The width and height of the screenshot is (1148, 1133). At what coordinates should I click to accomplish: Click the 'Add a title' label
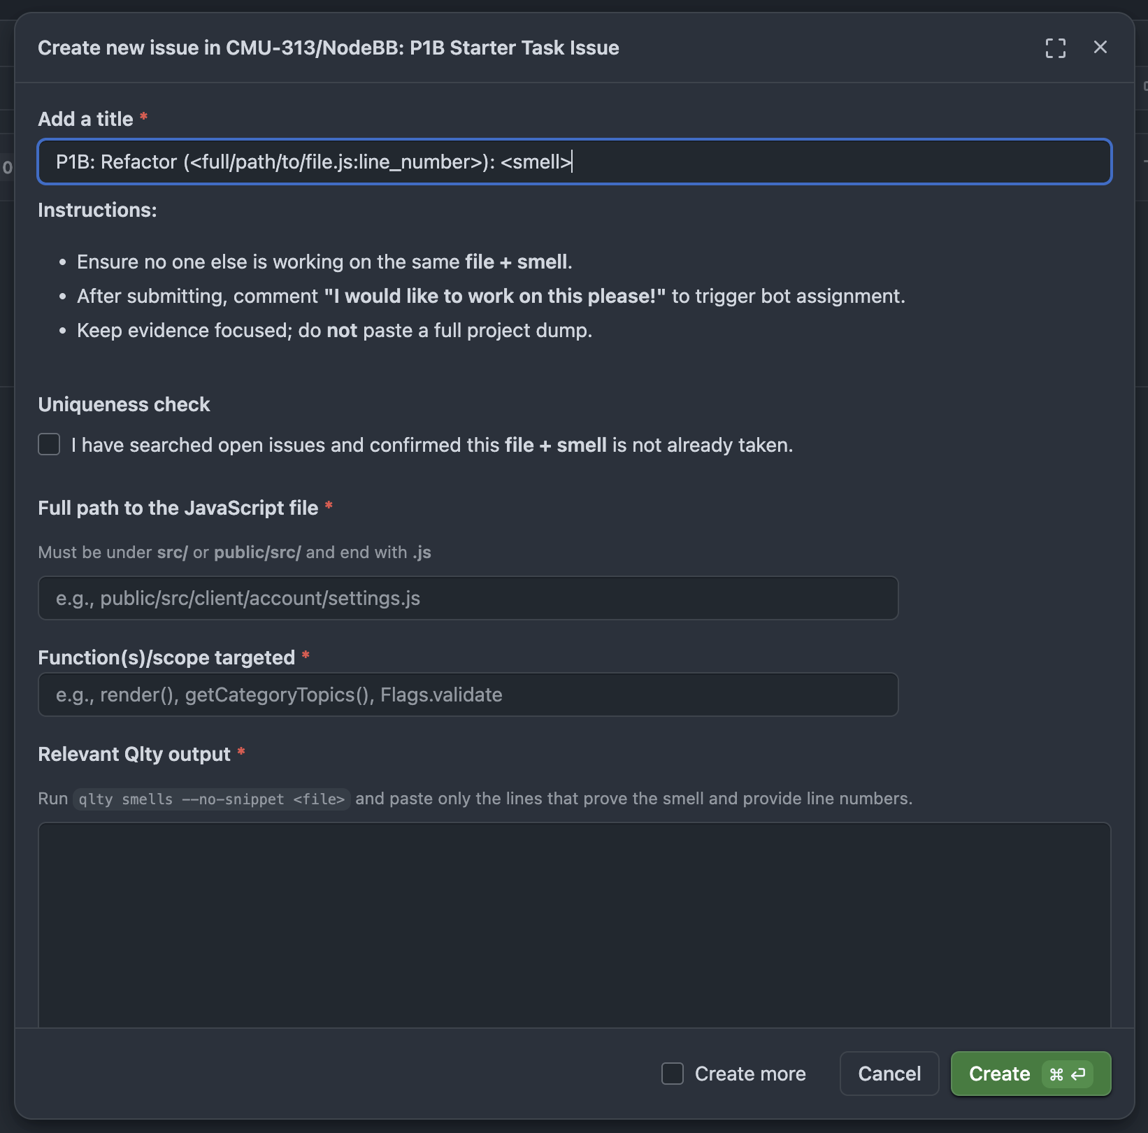point(85,119)
